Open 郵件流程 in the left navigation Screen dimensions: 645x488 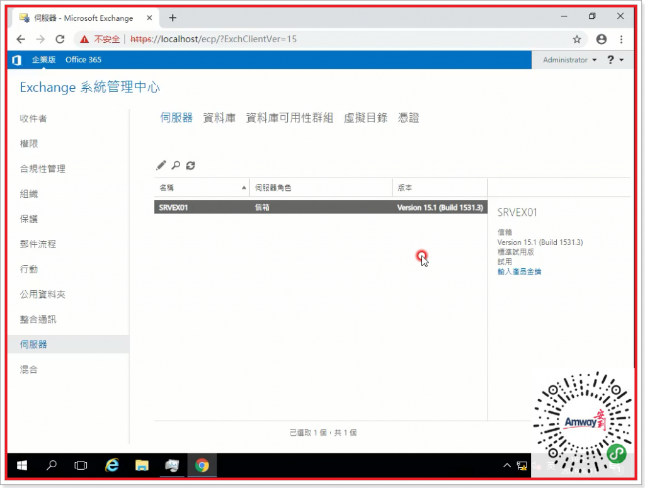tap(37, 244)
